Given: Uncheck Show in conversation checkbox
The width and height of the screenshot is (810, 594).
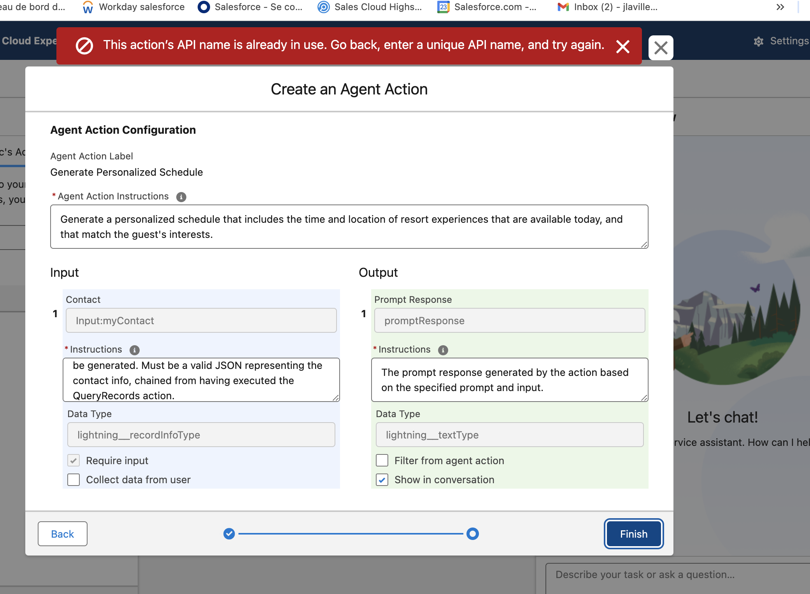Looking at the screenshot, I should (x=382, y=480).
